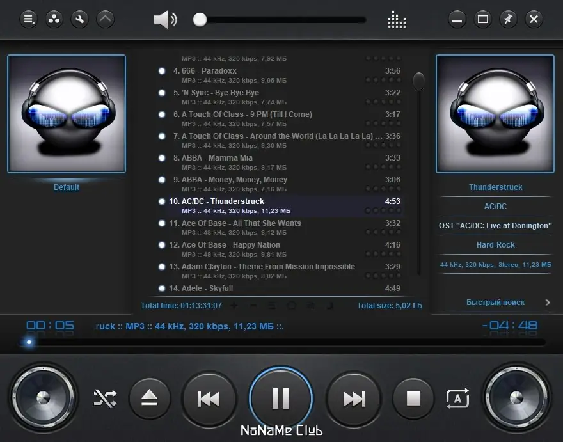This screenshot has width=563, height=442.
Task: Toggle the marker for 8. ABBA - Mamma Mia
Action: coord(162,157)
